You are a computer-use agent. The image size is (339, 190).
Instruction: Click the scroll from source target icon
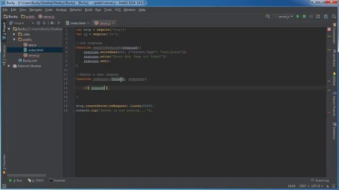coord(38,23)
